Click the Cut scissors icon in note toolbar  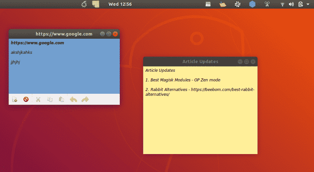tap(38, 99)
